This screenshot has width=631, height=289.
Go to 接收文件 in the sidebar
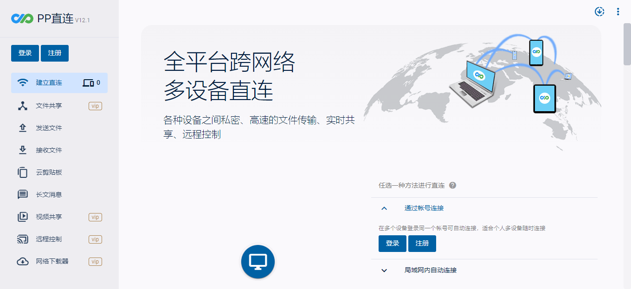pos(49,150)
